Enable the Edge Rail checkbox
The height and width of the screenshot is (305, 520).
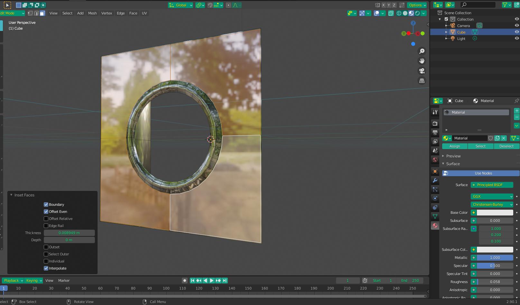tap(46, 226)
